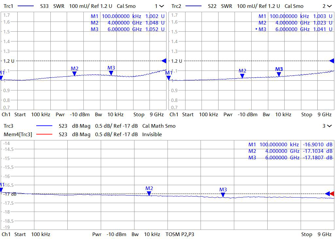Select the Trc2 trace label
This screenshot has width=335, height=239.
[x=176, y=6]
